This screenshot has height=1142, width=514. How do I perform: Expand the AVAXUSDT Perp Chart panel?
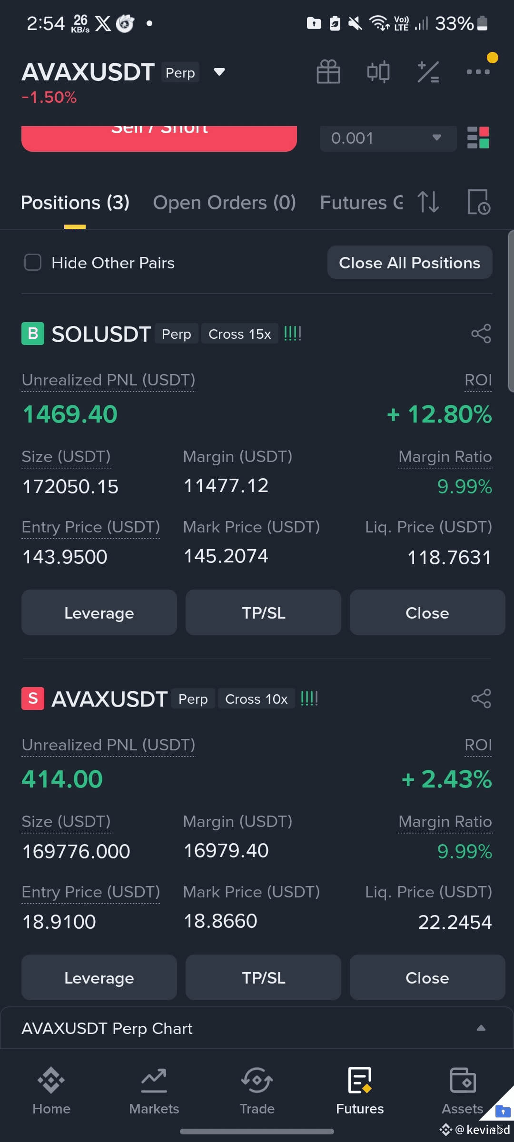click(x=257, y=1028)
